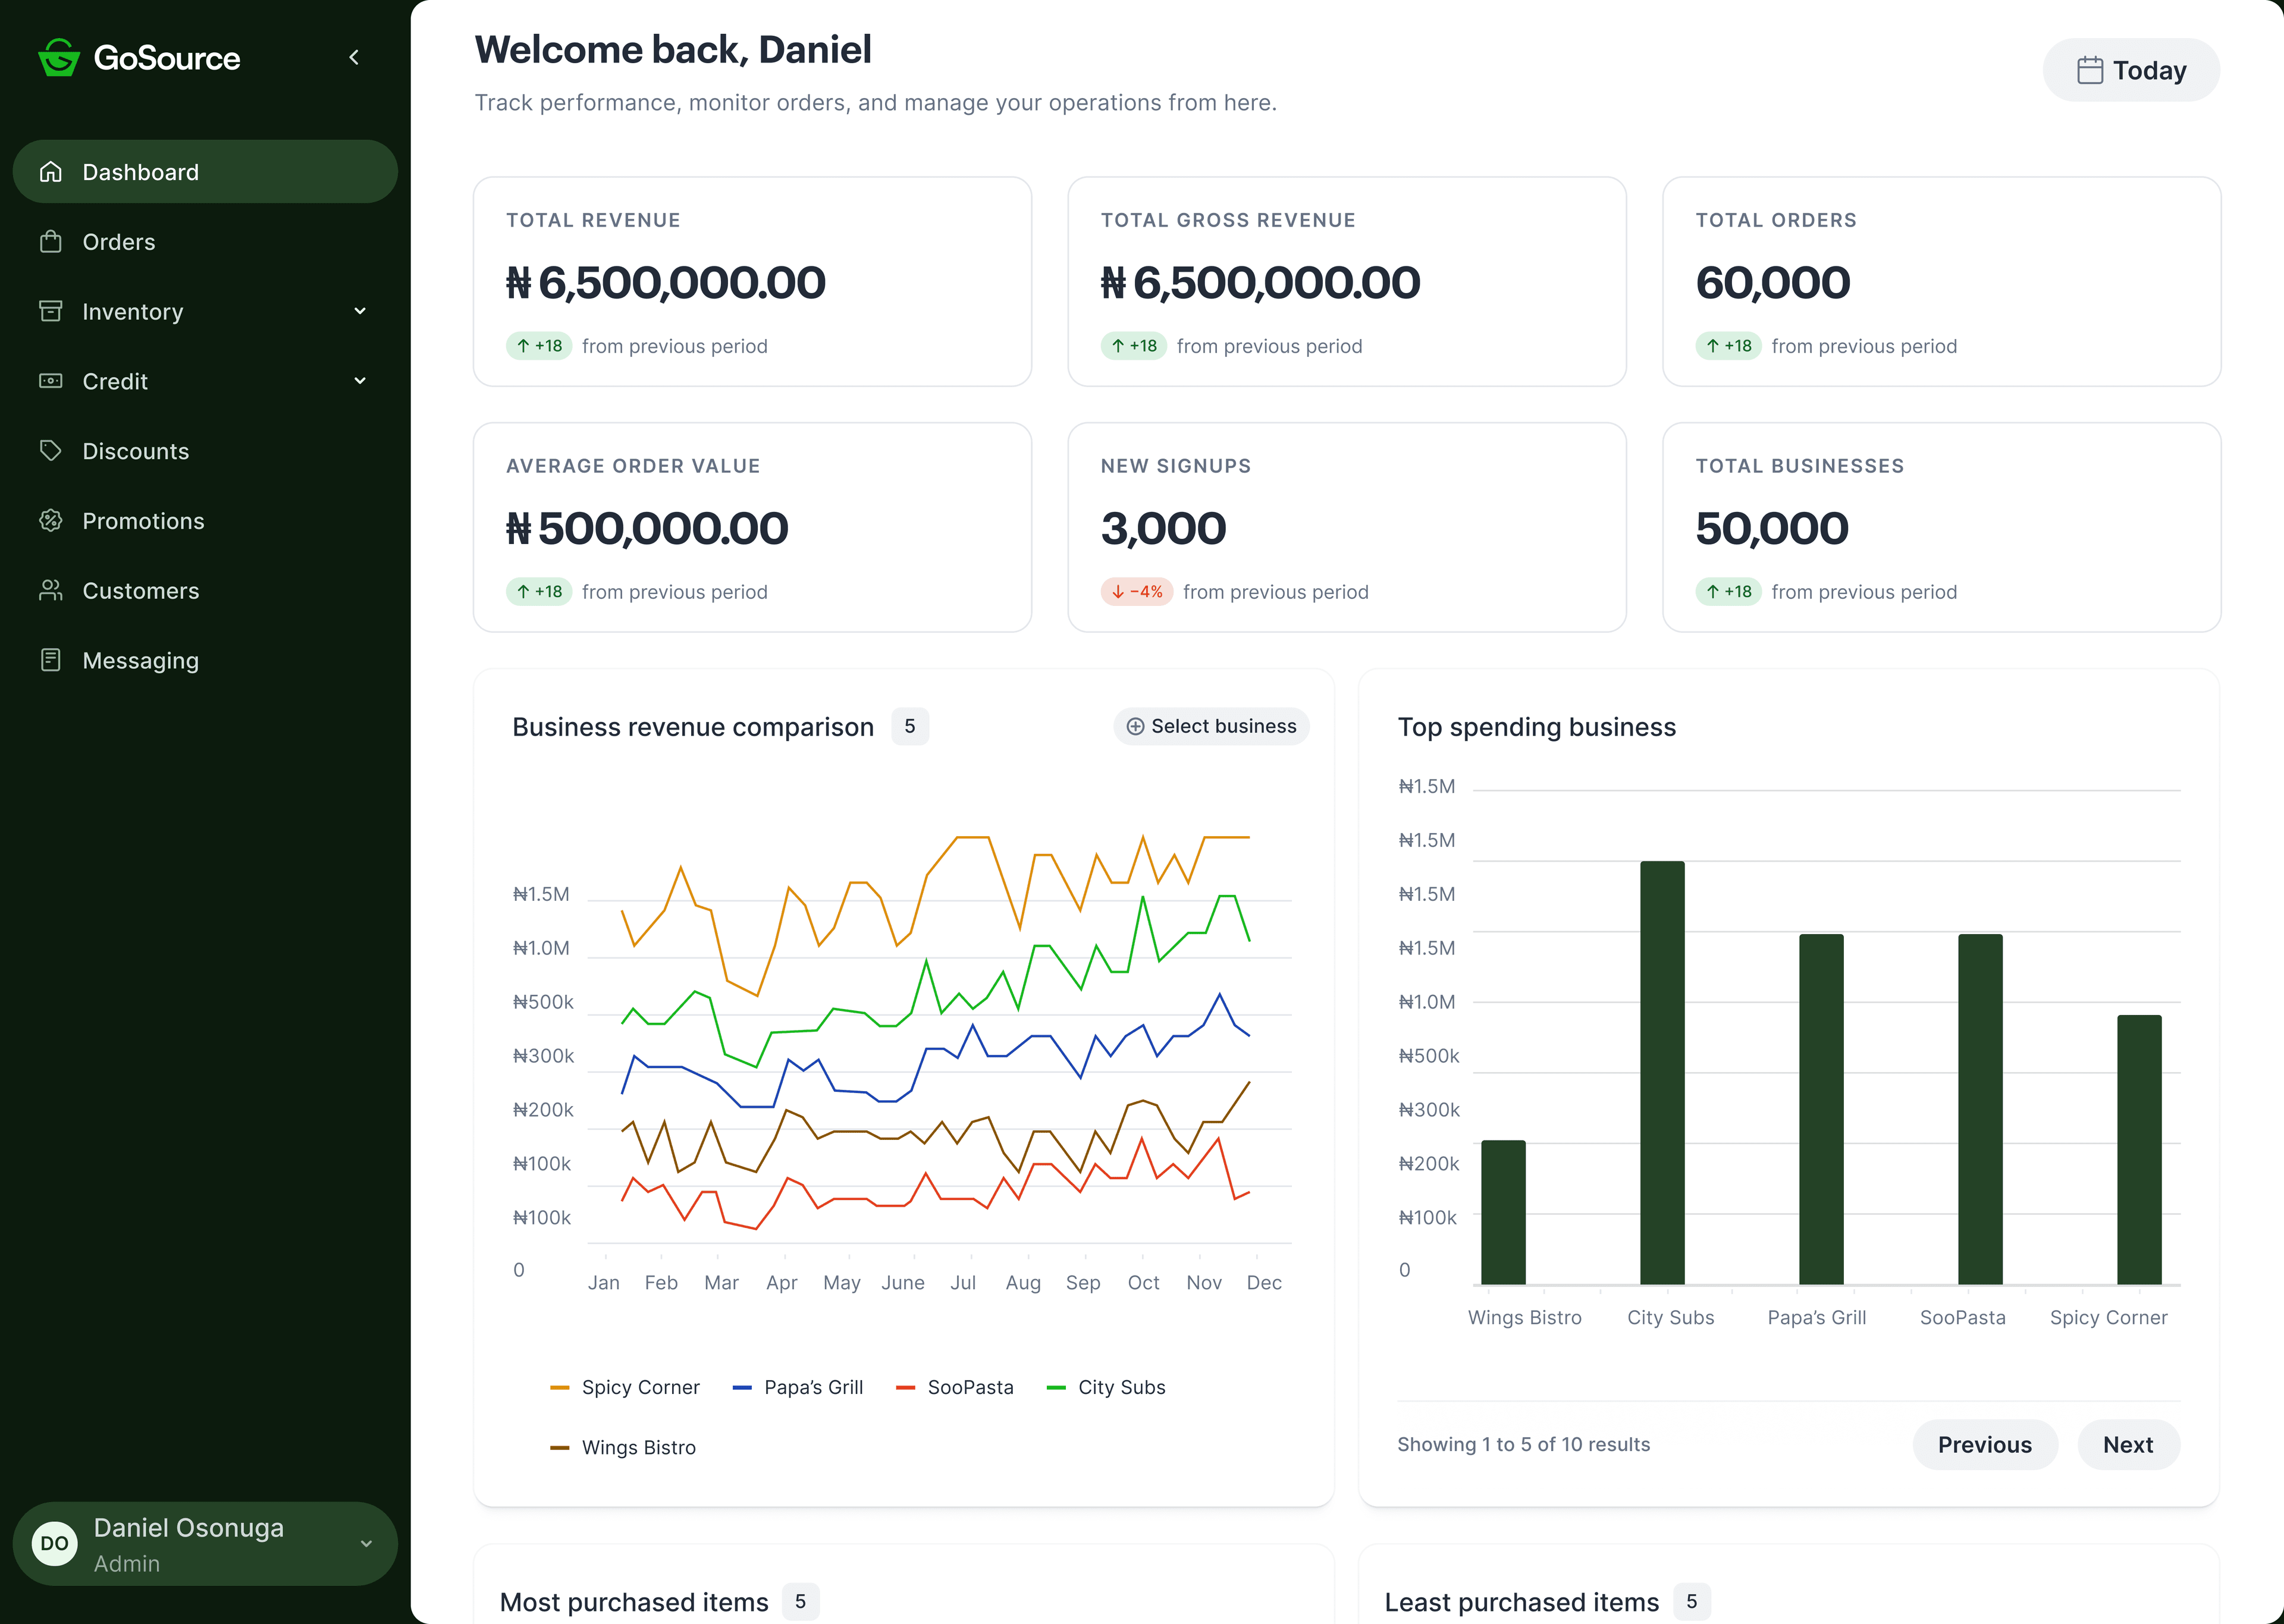The height and width of the screenshot is (1624, 2284).
Task: Click the Next pagination button
Action: [x=2128, y=1445]
